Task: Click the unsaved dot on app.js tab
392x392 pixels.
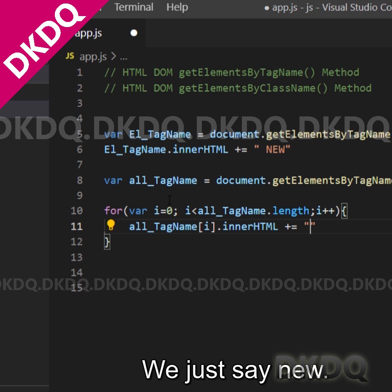Action: [134, 33]
